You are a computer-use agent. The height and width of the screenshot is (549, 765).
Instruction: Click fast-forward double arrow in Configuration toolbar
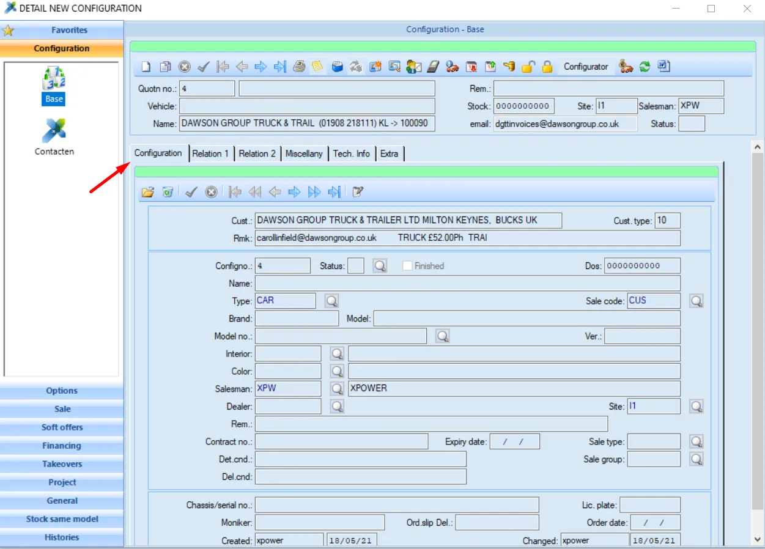tap(314, 193)
